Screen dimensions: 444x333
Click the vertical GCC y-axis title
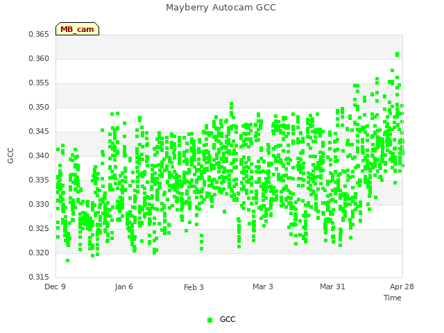(10, 155)
